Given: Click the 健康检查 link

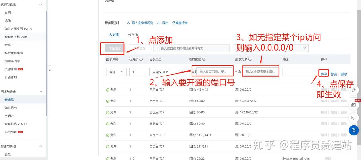Looking at the screenshot, I should (181, 23).
